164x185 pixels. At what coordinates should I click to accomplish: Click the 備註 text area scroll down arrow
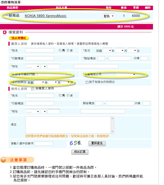pyautogui.click(x=112, y=131)
